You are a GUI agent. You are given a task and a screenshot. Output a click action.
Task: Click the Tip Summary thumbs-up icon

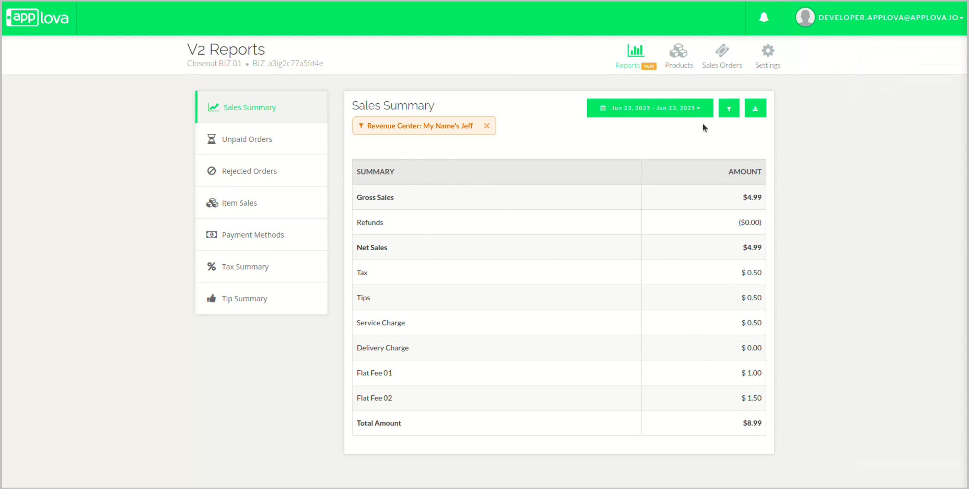(211, 299)
